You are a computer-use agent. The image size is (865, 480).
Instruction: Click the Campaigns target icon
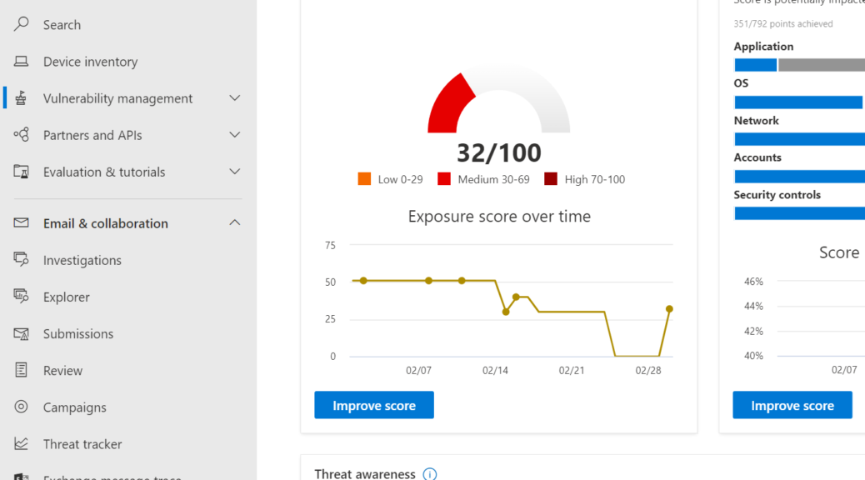[21, 407]
